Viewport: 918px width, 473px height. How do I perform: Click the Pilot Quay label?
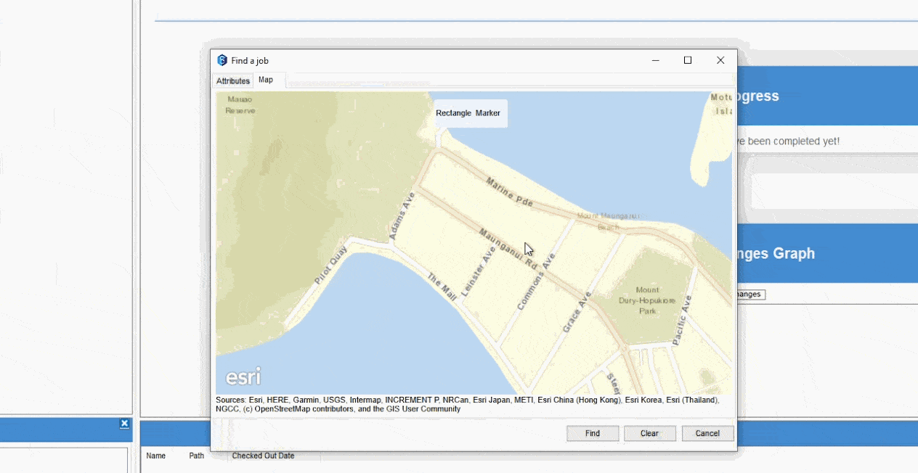(331, 265)
